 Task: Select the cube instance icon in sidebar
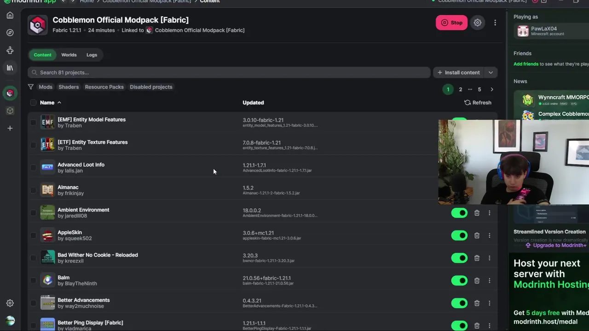[10, 111]
